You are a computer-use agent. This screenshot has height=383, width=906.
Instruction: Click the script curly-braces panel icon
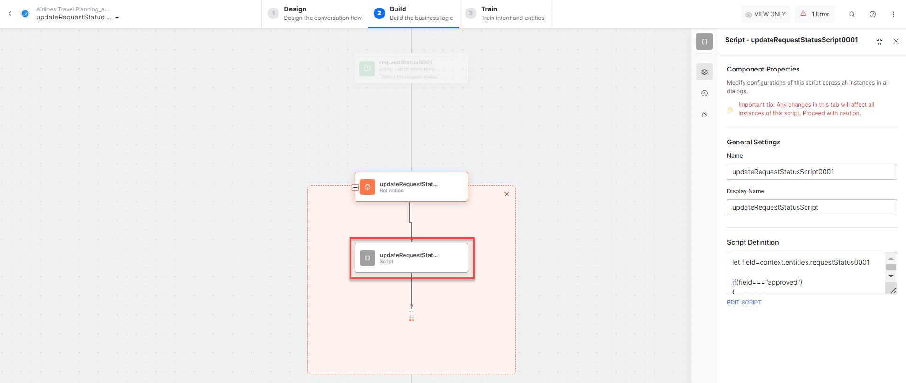[704, 42]
